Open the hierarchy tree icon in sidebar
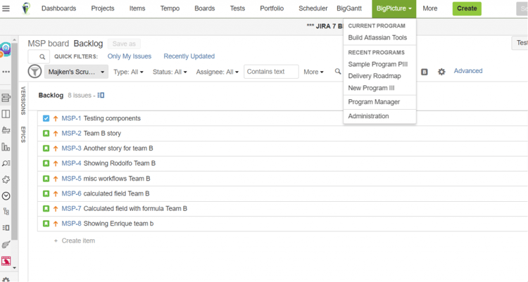Image resolution: width=528 pixels, height=282 pixels. coord(6,212)
